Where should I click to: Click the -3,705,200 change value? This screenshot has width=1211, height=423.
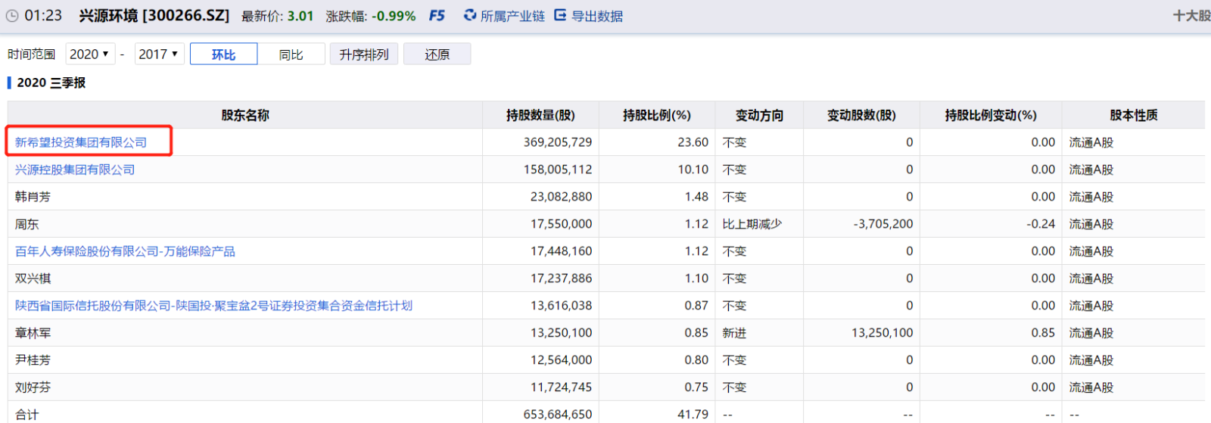(x=883, y=224)
